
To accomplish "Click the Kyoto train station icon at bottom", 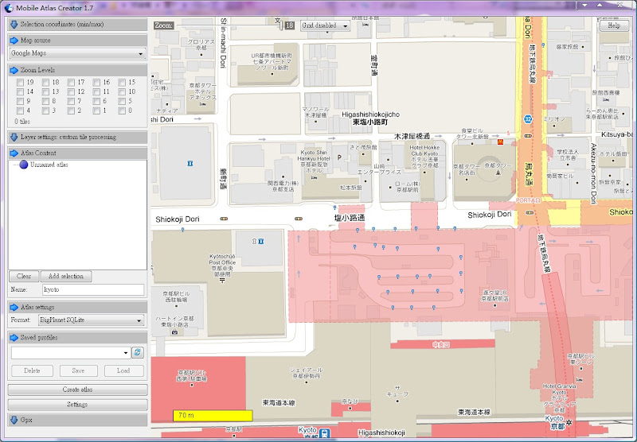I will click(x=325, y=433).
